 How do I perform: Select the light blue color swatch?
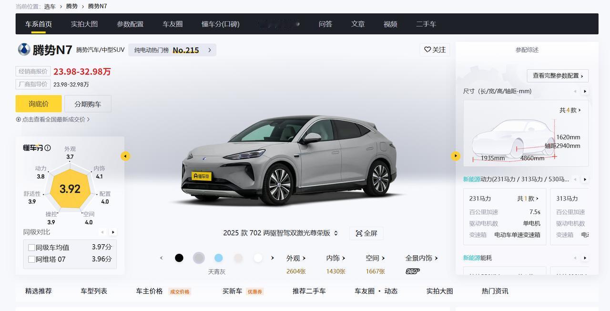[x=218, y=258]
